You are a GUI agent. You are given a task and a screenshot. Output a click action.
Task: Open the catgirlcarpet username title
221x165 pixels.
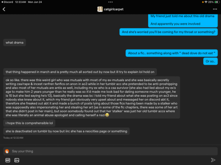click(x=114, y=9)
